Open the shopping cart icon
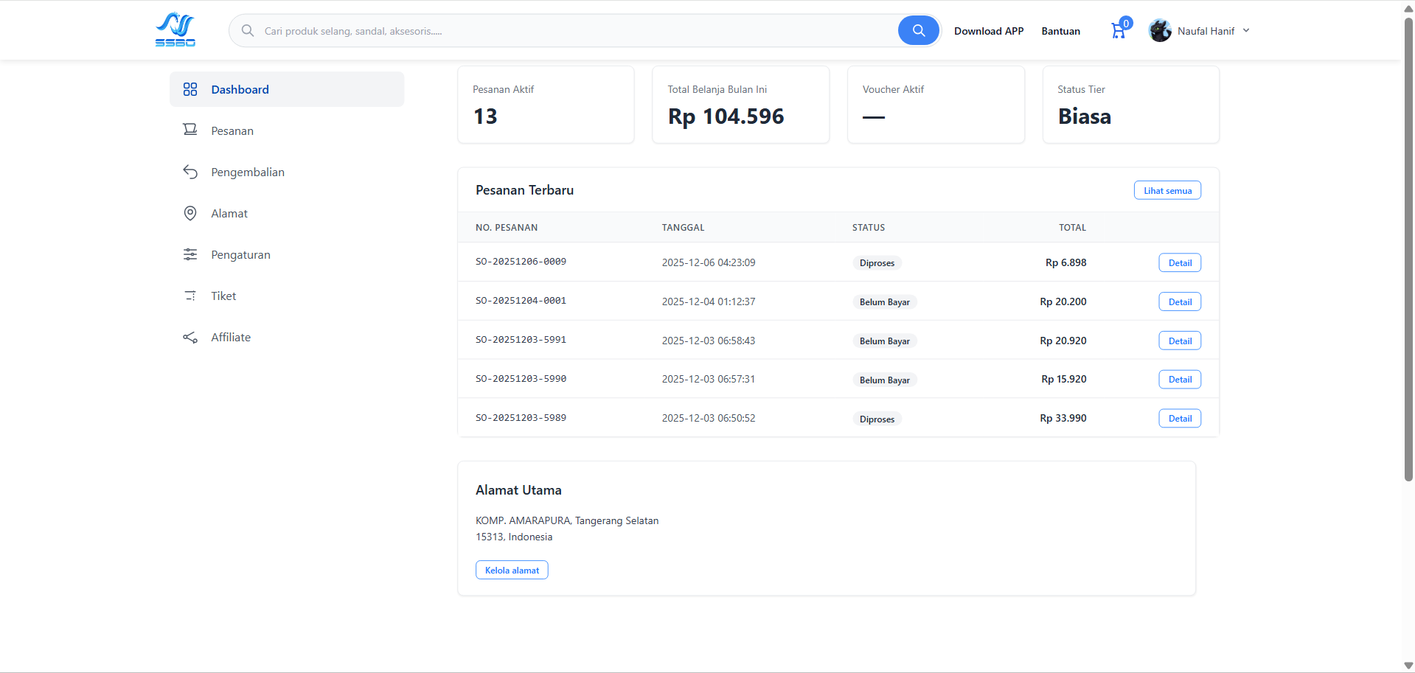The image size is (1415, 673). pos(1119,31)
